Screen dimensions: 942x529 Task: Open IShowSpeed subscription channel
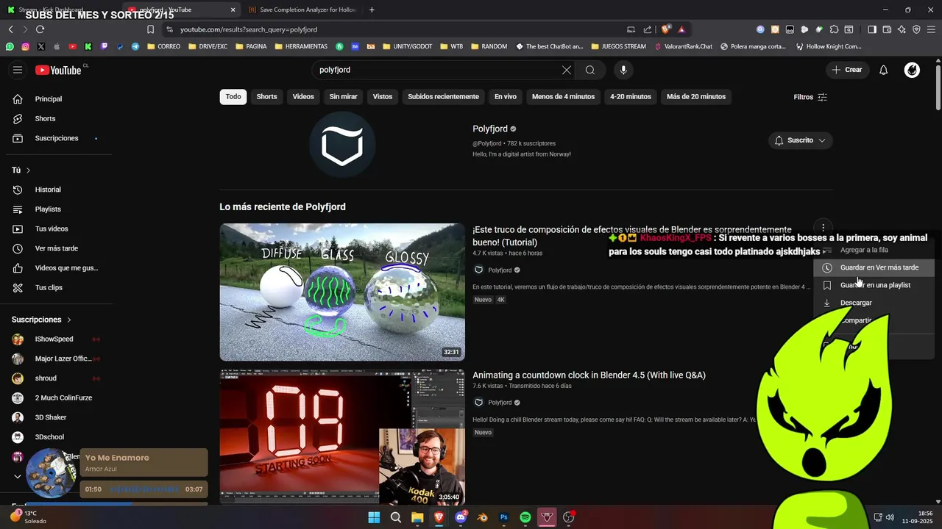(56, 339)
